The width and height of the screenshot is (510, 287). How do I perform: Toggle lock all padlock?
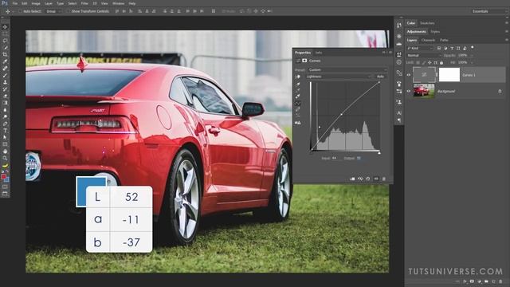pyautogui.click(x=441, y=62)
